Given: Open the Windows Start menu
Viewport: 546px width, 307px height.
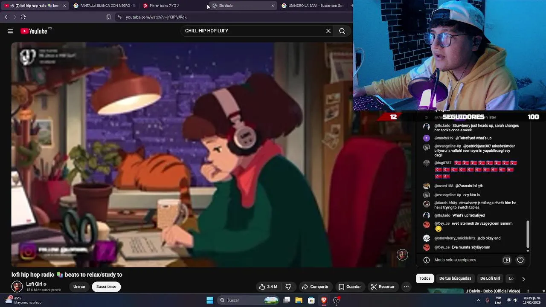Looking at the screenshot, I should click(210, 300).
